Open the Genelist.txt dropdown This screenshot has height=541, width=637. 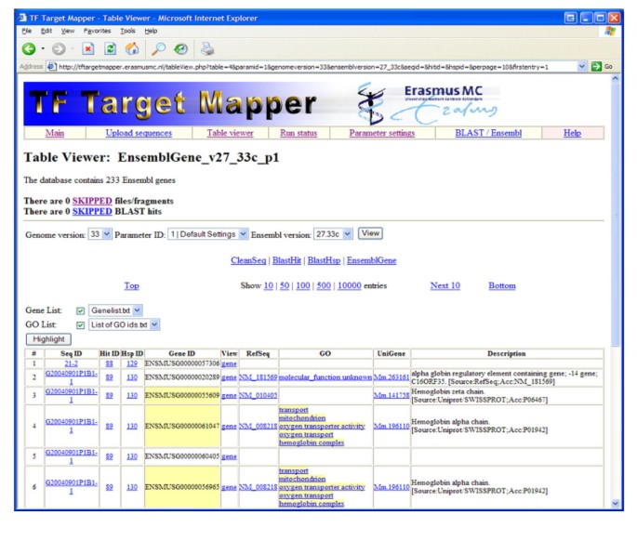(138, 310)
